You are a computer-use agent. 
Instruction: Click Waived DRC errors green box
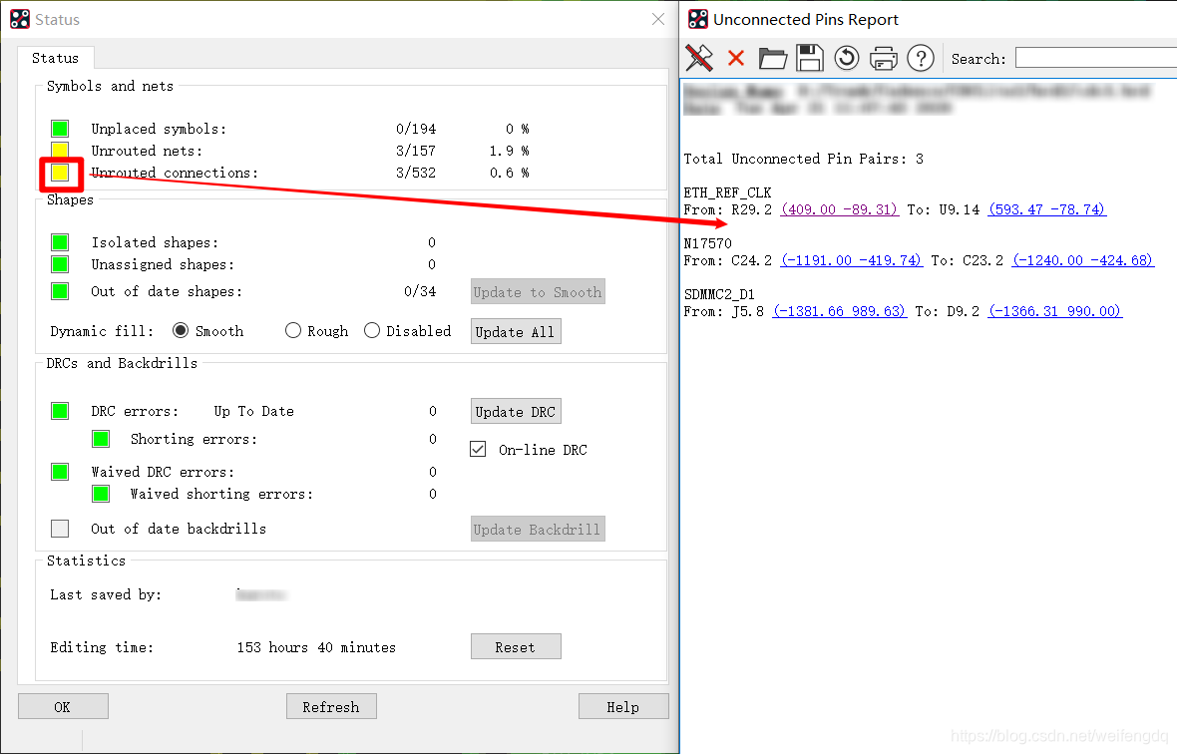(60, 472)
